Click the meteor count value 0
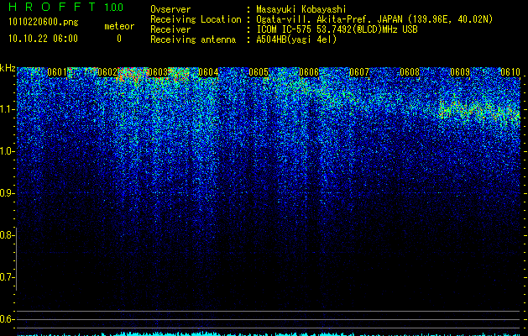528x336 pixels. (x=119, y=39)
